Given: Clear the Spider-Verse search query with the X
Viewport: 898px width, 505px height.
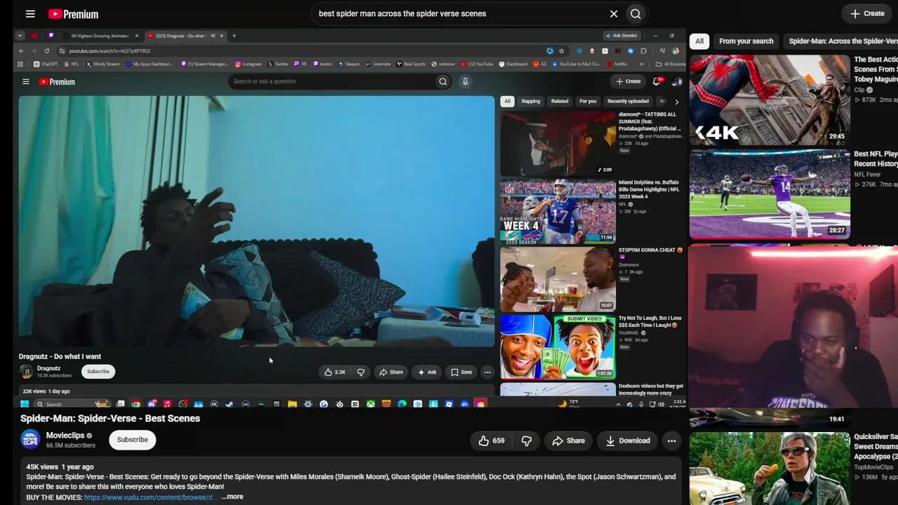Looking at the screenshot, I should click(614, 13).
